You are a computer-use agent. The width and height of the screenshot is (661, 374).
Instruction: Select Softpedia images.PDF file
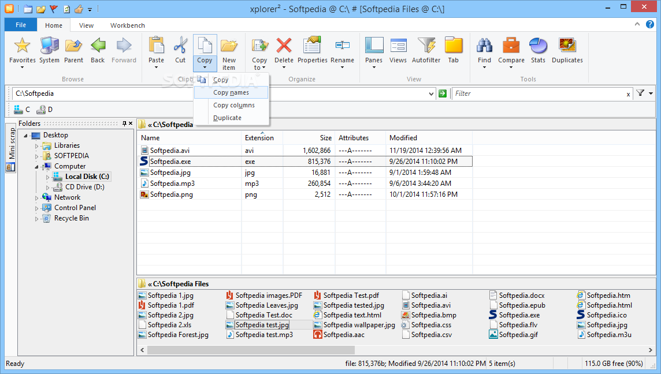(269, 296)
